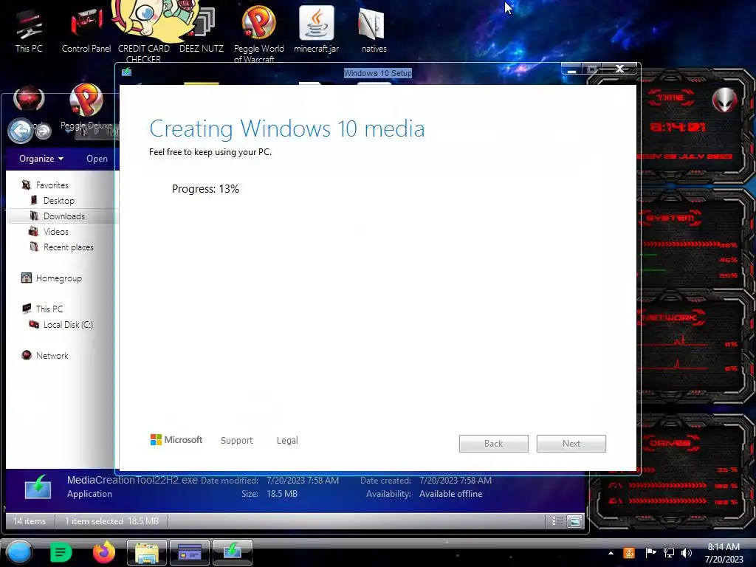Click the MediaCreationTool22H2.exe details icon

(38, 487)
